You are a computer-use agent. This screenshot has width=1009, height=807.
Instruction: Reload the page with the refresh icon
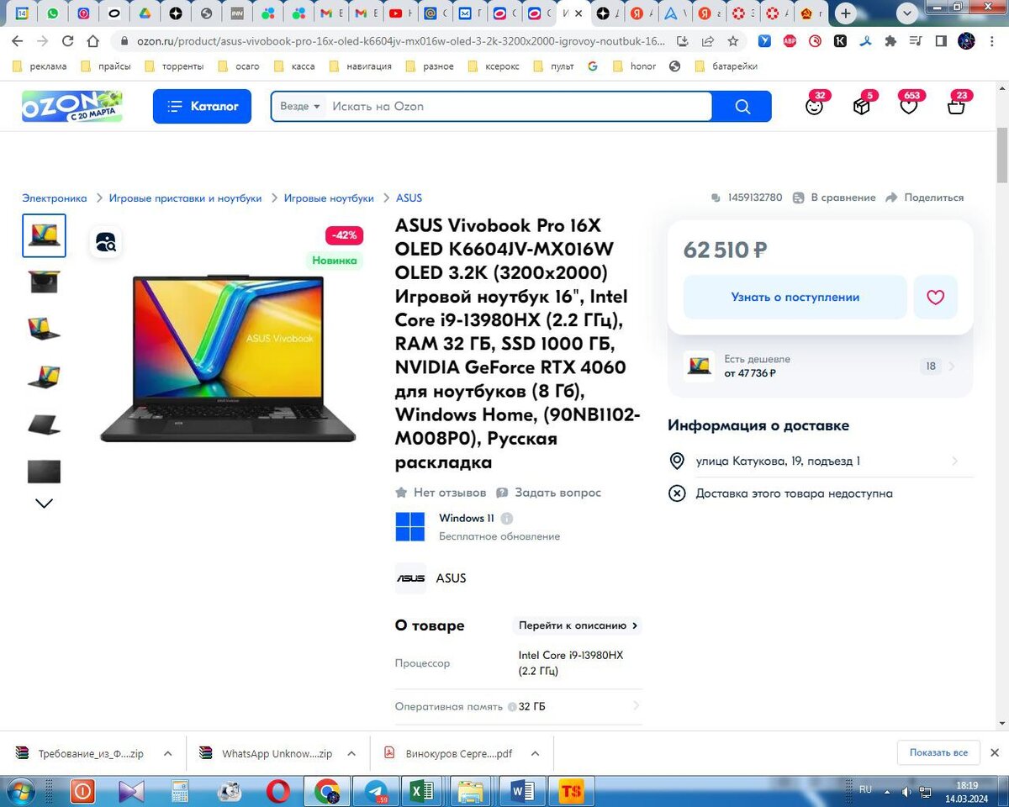tap(67, 40)
